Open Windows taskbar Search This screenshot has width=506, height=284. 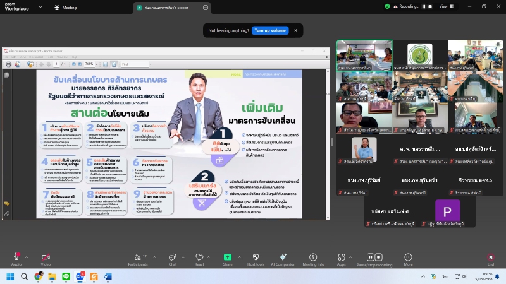click(24, 276)
